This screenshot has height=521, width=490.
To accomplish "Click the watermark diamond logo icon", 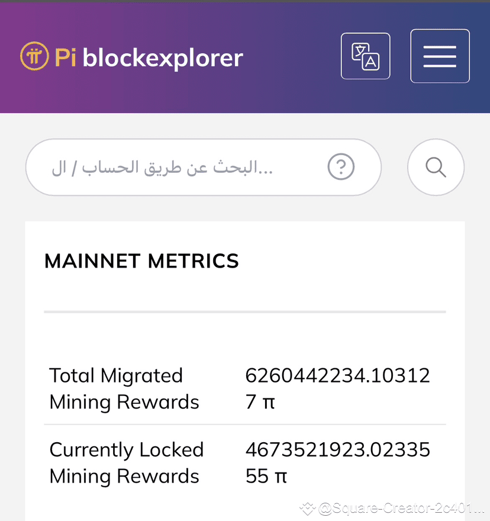I will coord(307,509).
